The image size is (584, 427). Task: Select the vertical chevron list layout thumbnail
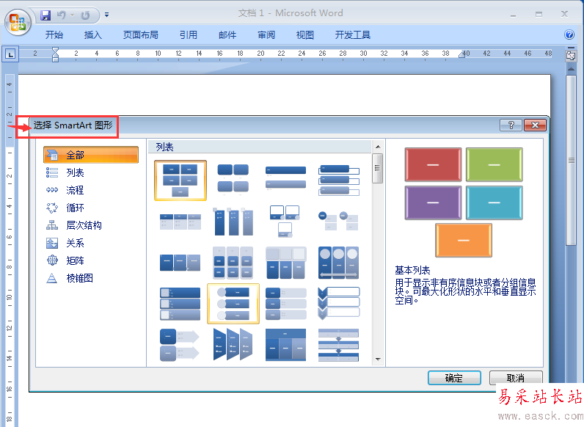(x=338, y=303)
